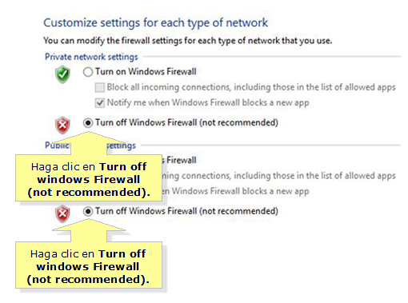Click the partially hidden Public network settings heading
This screenshot has width=408, height=303.
point(90,146)
